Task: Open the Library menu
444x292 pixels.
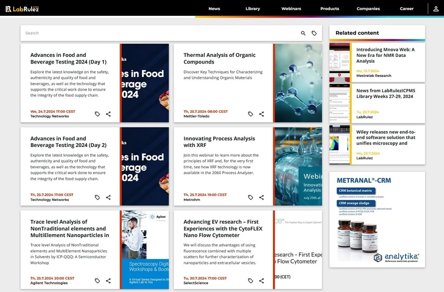Action: coord(253,9)
